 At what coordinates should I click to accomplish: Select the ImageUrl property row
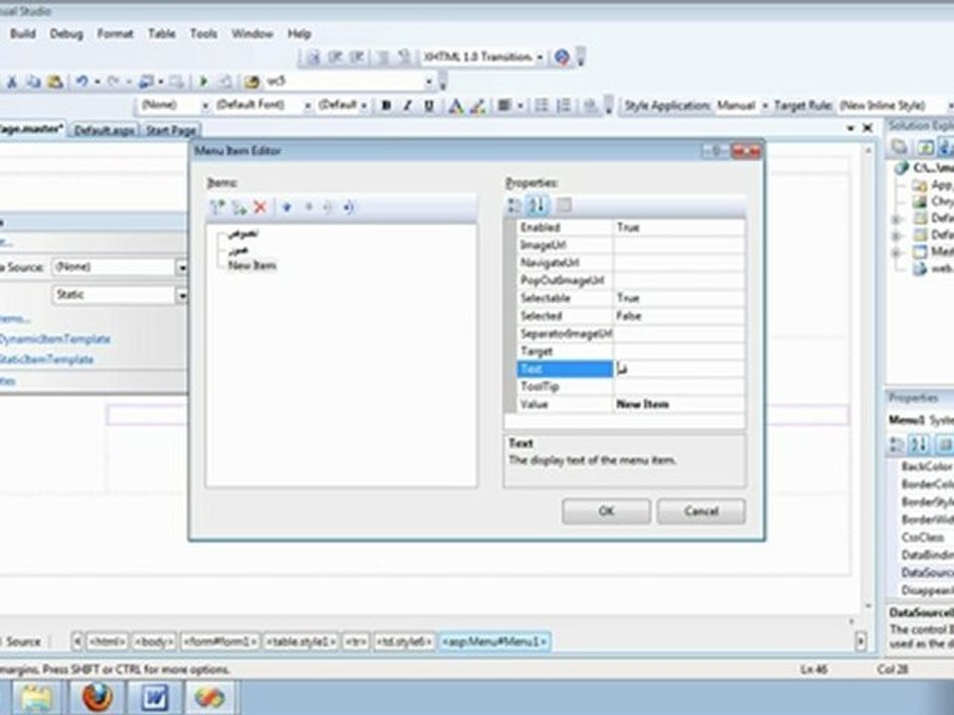coord(564,245)
